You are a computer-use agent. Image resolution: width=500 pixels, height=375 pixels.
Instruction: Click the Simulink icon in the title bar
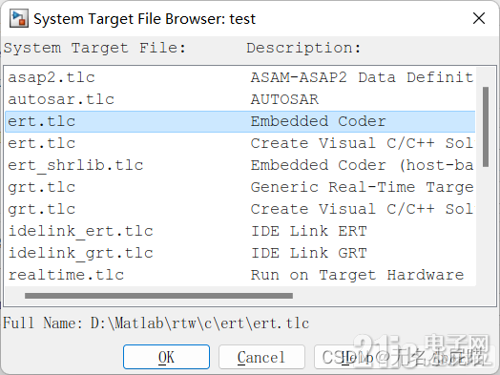19,18
